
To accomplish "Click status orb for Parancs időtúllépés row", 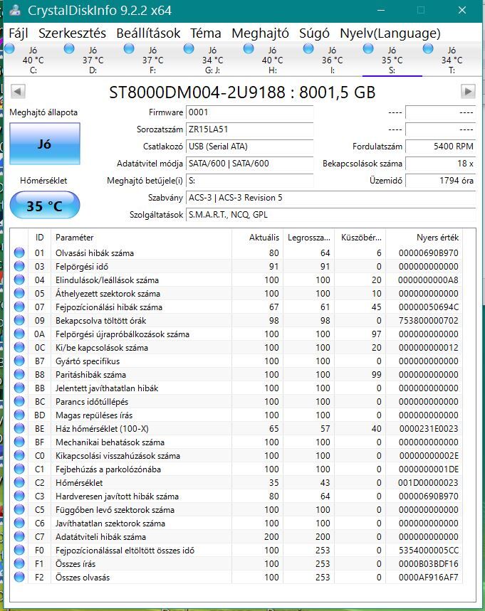I will tap(19, 401).
